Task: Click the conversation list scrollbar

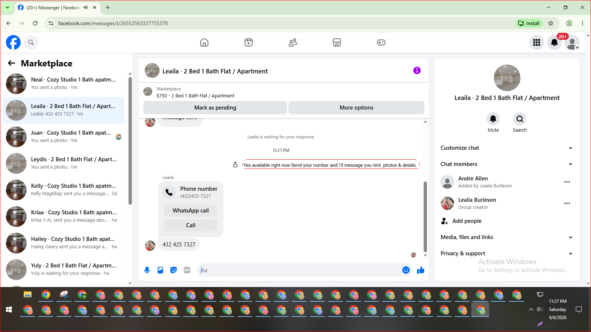Action: pyautogui.click(x=130, y=140)
